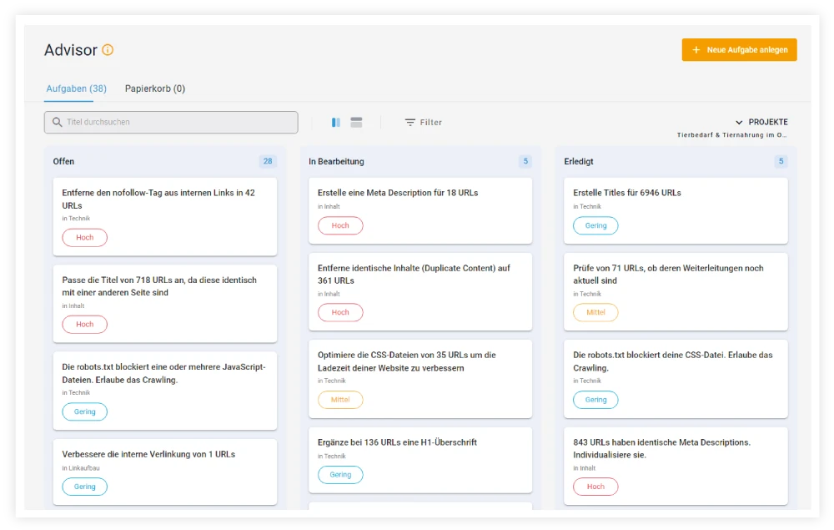This screenshot has width=834, height=530.
Task: Switch to list view using the list icon
Action: pos(356,122)
